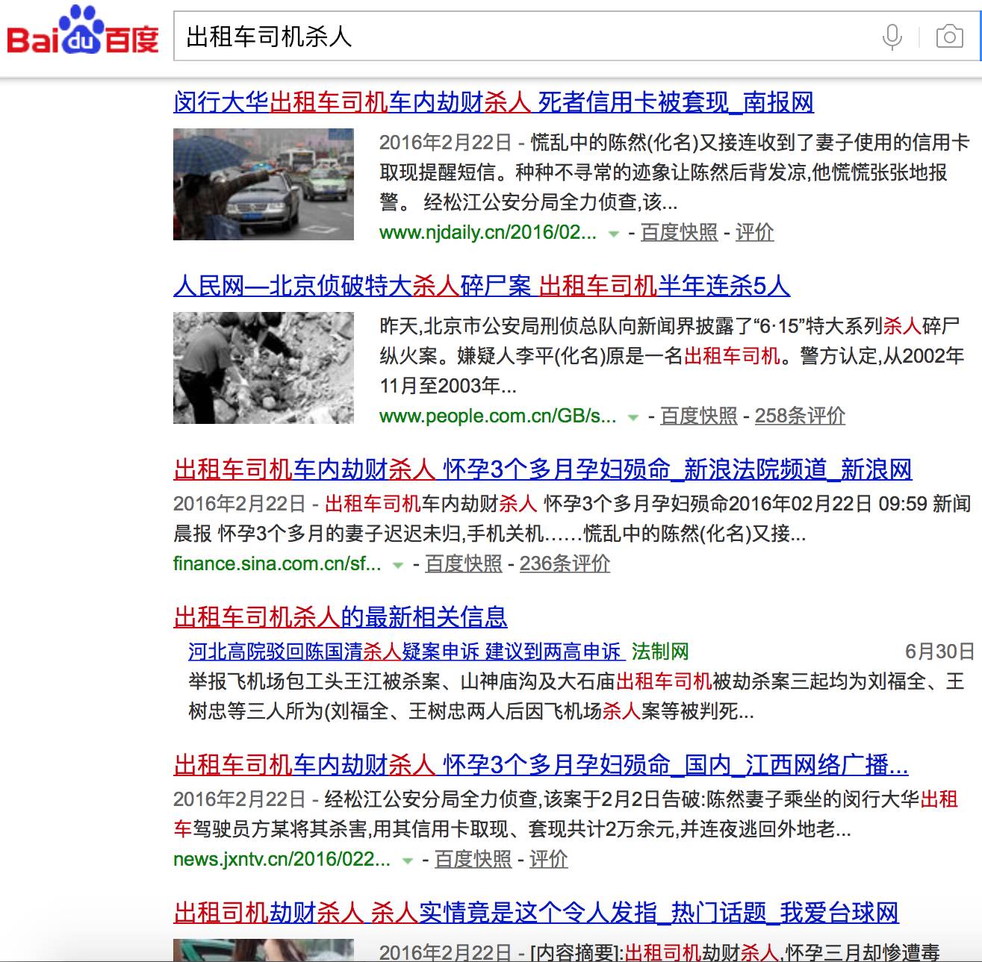Viewport: 982px width, 962px height.
Task: Open 百度快照 for the people.com.cn result
Action: (x=699, y=416)
